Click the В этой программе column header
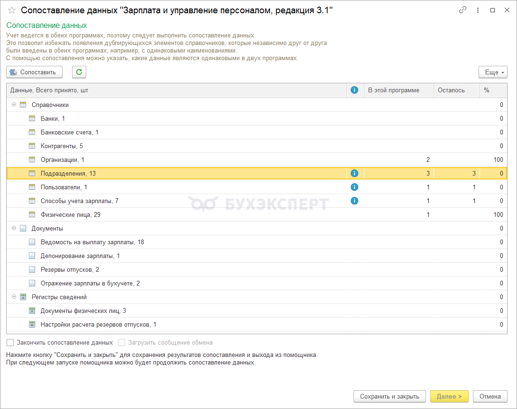The width and height of the screenshot is (517, 409). click(399, 90)
